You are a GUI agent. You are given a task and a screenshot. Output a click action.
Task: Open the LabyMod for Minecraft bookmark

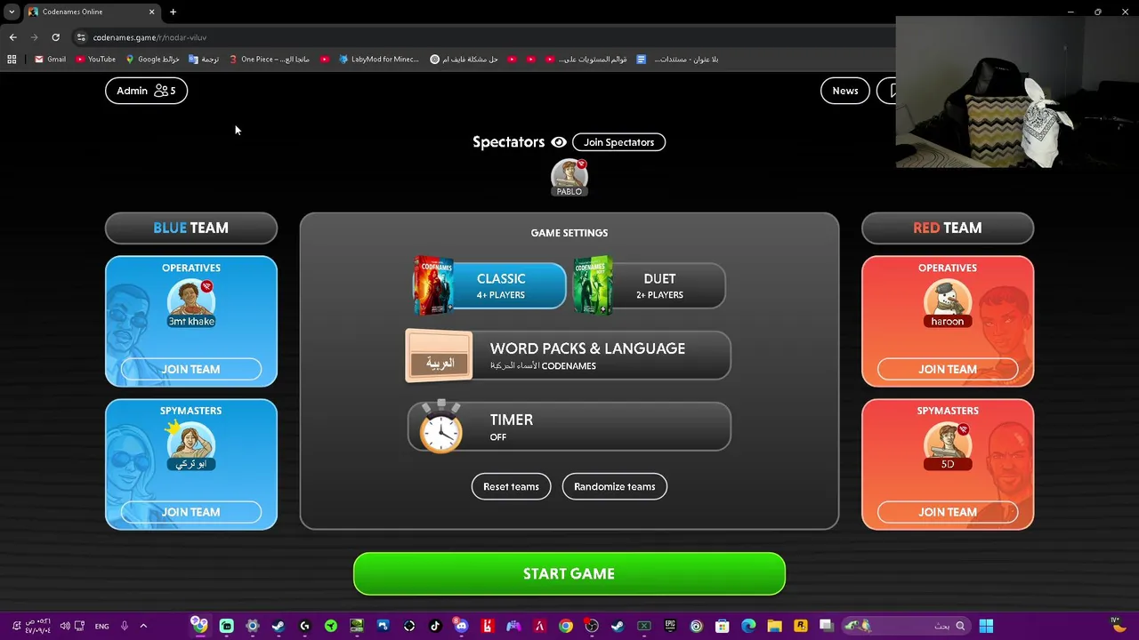379,60
